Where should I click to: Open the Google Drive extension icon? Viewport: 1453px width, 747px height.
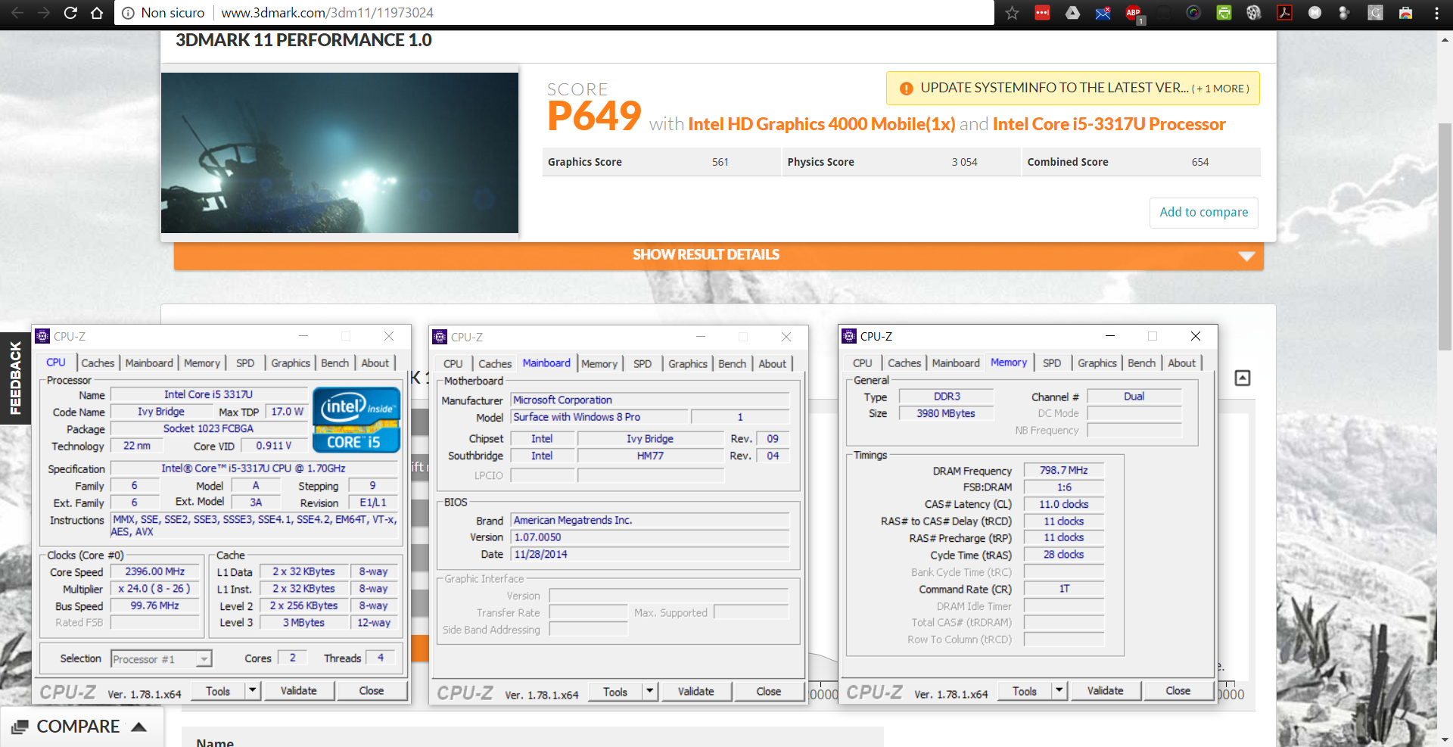(1073, 13)
